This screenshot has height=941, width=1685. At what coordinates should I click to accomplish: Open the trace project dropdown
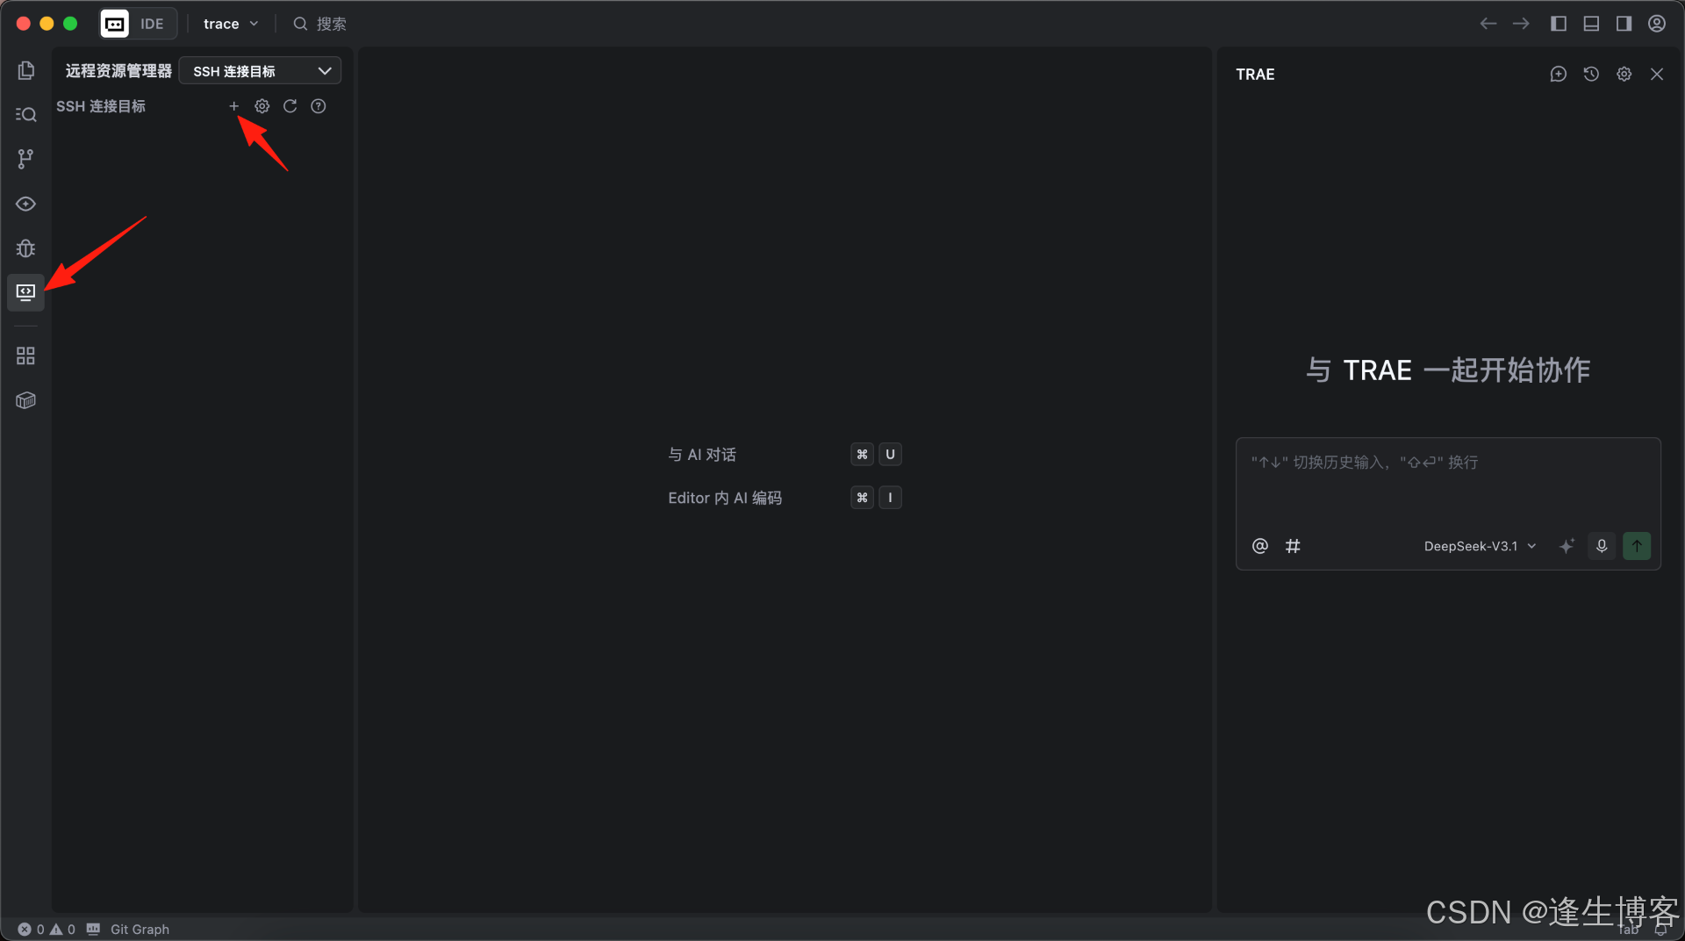click(x=231, y=24)
